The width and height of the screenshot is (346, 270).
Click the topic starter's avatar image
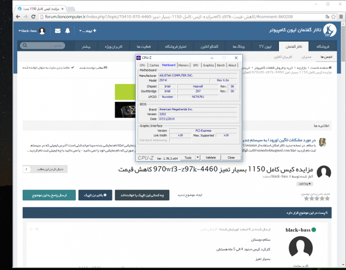323,174
